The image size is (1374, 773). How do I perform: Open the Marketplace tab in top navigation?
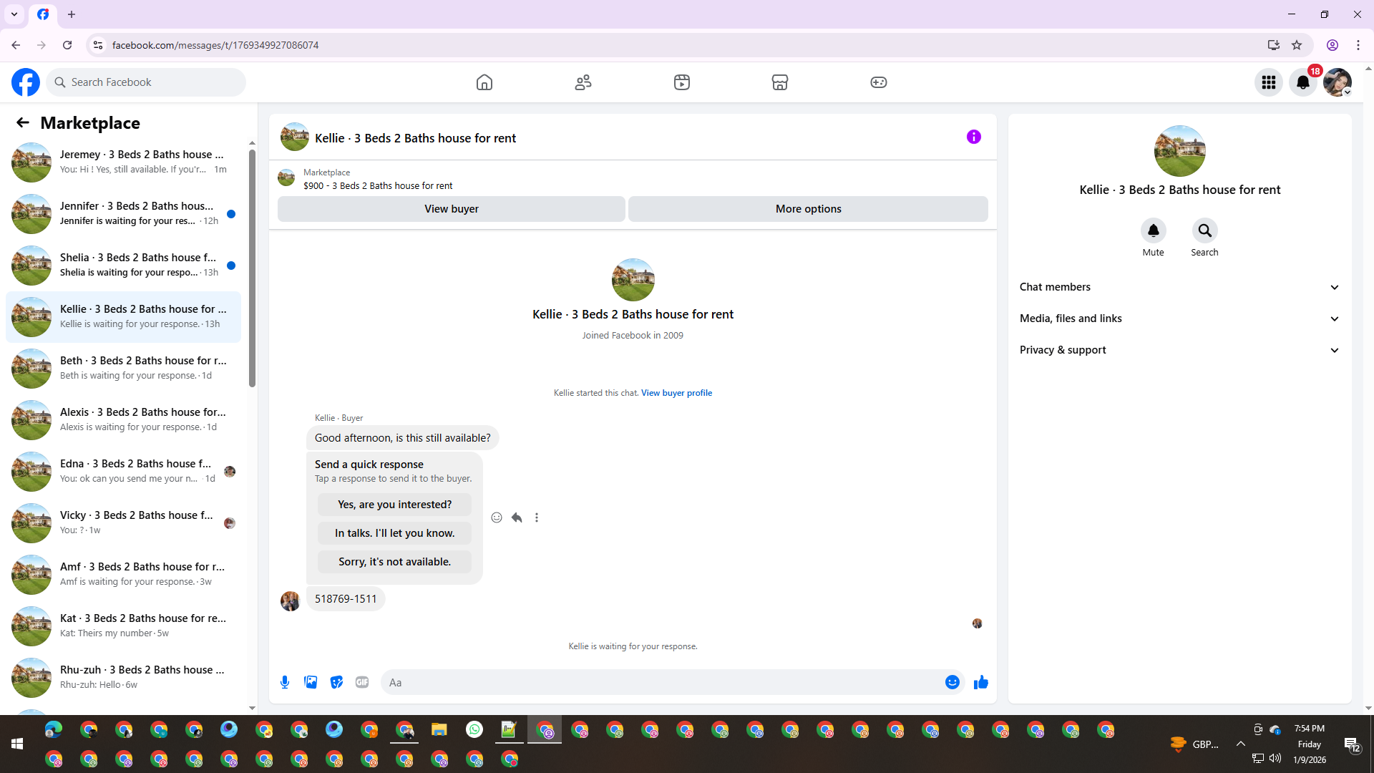tap(779, 82)
